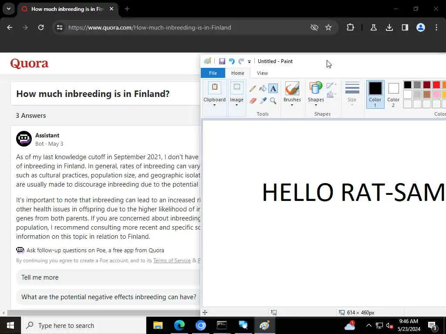Screen dimensions: 446x334
Task: Click the Clipboard paste icon
Action: tap(214, 87)
